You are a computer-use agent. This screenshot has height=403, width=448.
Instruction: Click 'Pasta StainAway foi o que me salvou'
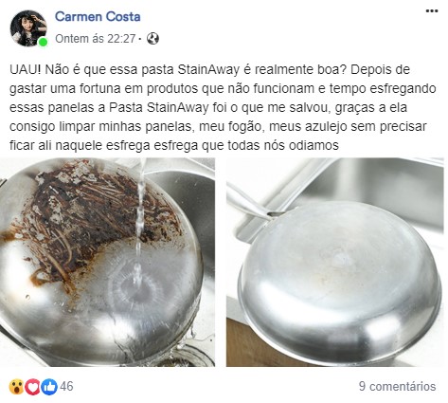pos(218,107)
